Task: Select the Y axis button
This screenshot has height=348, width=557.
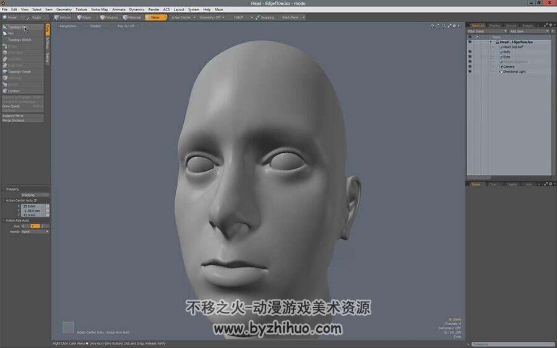Action: tap(35, 226)
